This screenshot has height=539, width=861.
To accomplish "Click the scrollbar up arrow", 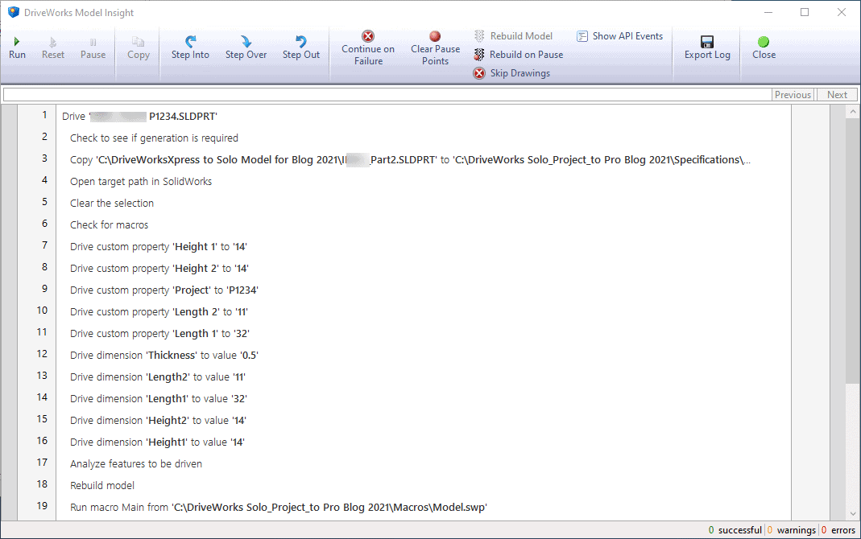I will pyautogui.click(x=852, y=111).
